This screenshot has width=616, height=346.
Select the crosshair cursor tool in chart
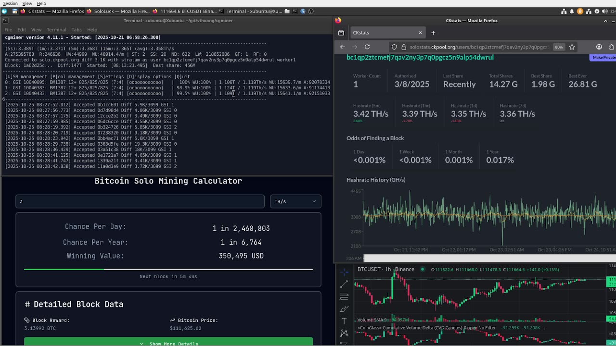point(344,272)
